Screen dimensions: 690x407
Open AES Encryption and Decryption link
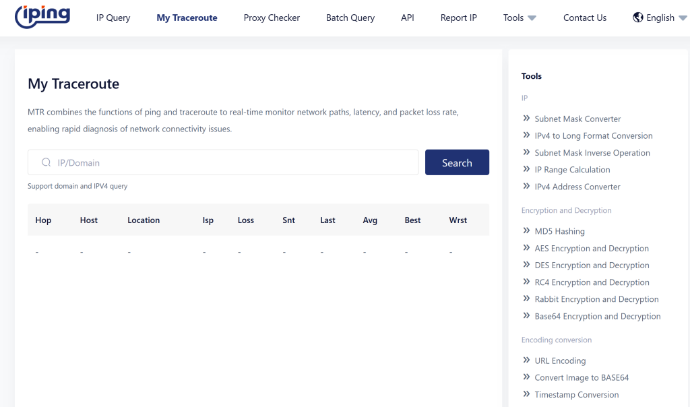(592, 249)
